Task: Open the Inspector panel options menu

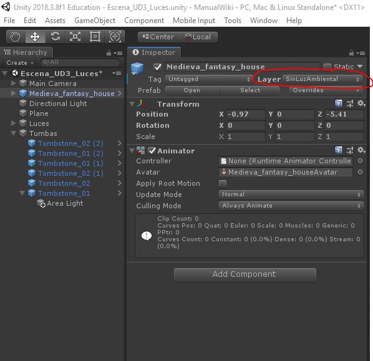Action: pyautogui.click(x=361, y=53)
